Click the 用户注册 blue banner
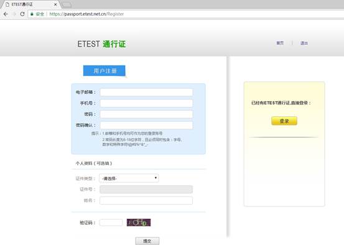 105,71
